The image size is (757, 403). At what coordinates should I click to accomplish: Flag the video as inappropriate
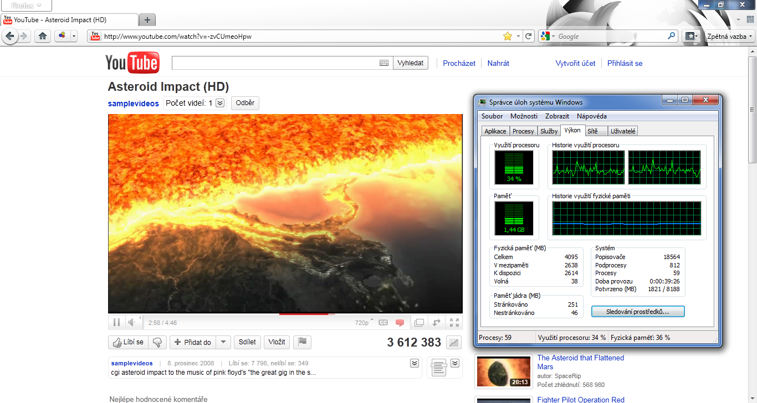pos(302,342)
